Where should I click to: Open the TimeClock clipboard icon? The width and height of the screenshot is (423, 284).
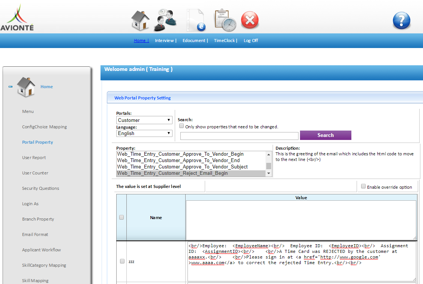[x=225, y=20]
